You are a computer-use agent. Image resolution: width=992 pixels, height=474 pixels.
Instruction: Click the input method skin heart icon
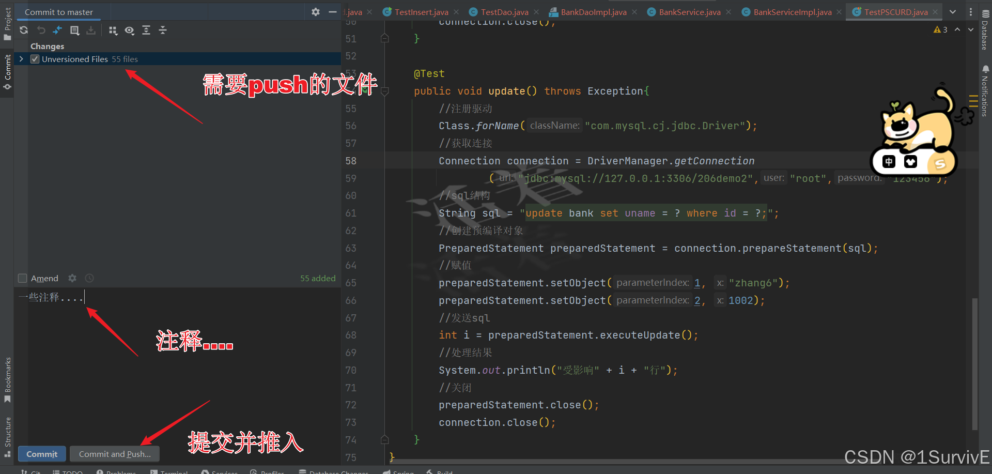tap(910, 162)
